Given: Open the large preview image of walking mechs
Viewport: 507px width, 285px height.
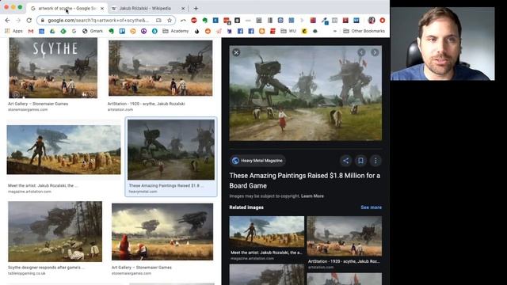Looking at the screenshot, I should [306, 93].
